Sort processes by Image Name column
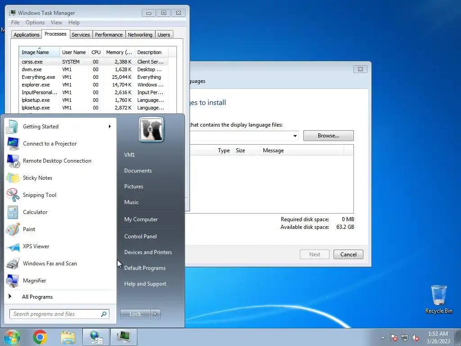This screenshot has width=461, height=346. pyautogui.click(x=40, y=52)
